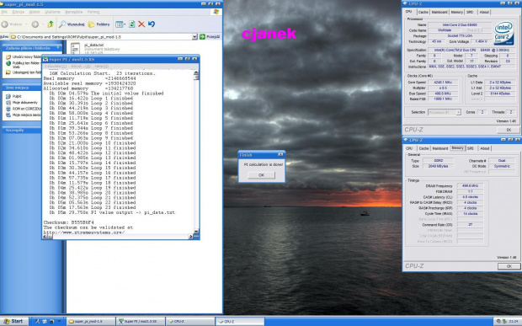The width and height of the screenshot is (522, 326).
Task: Click the red X delete icon
Action: point(141,24)
